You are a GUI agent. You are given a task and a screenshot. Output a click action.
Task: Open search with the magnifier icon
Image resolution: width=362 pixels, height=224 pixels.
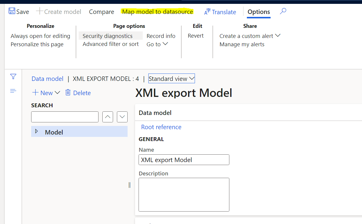[x=283, y=11]
